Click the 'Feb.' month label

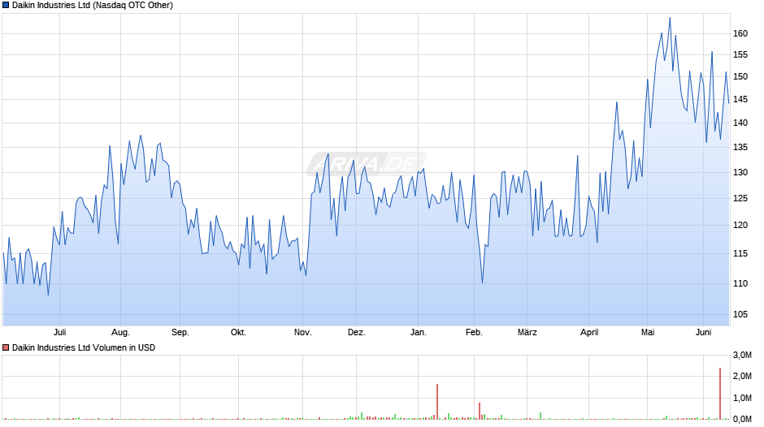pyautogui.click(x=474, y=333)
